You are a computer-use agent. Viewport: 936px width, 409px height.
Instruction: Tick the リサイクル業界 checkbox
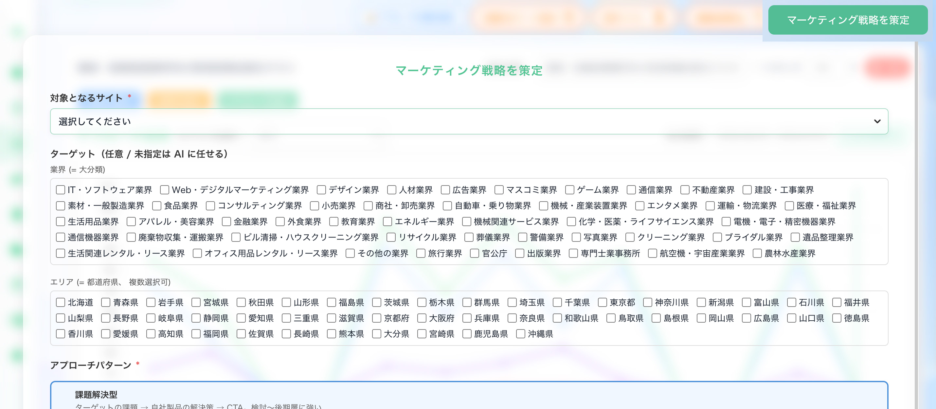click(x=391, y=238)
